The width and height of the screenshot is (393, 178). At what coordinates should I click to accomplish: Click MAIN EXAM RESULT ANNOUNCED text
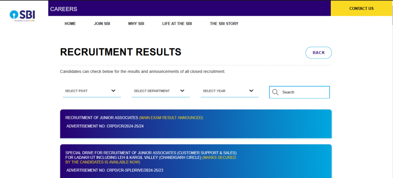tap(171, 118)
